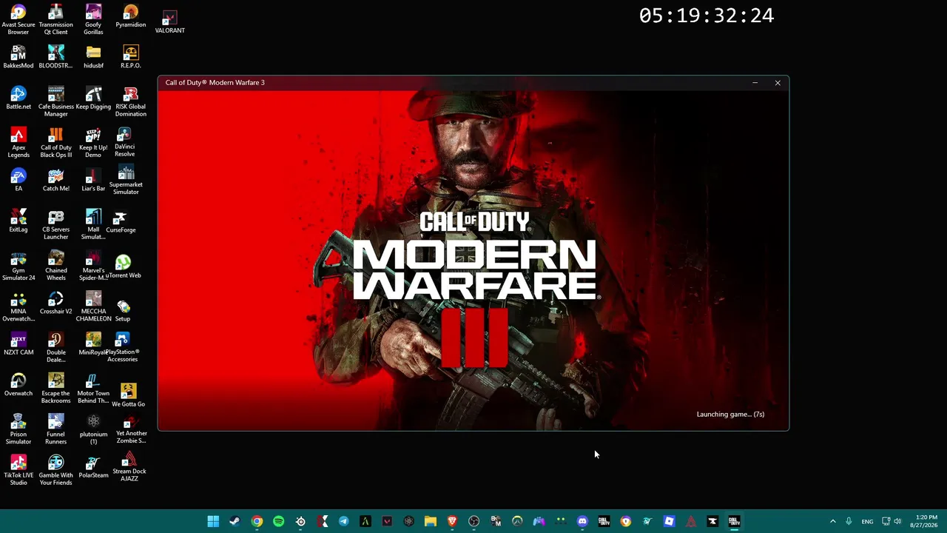
Task: Click the NZXT CAM desktop shortcut
Action: pyautogui.click(x=18, y=343)
